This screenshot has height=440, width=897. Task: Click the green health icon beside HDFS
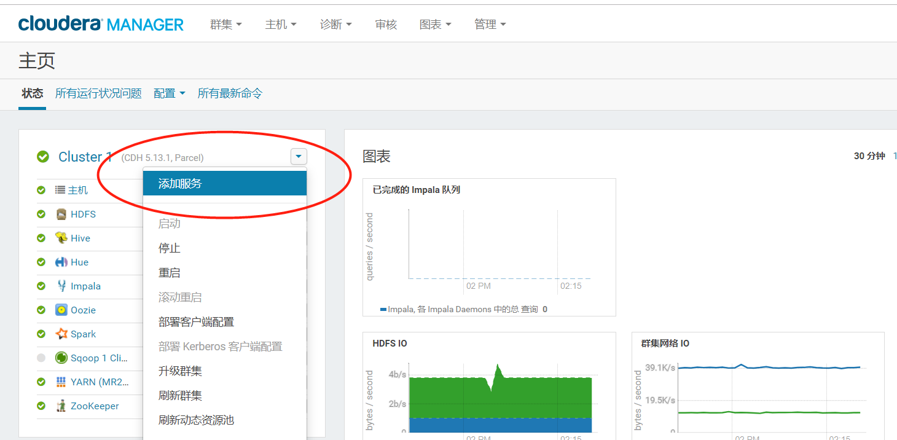tap(41, 214)
